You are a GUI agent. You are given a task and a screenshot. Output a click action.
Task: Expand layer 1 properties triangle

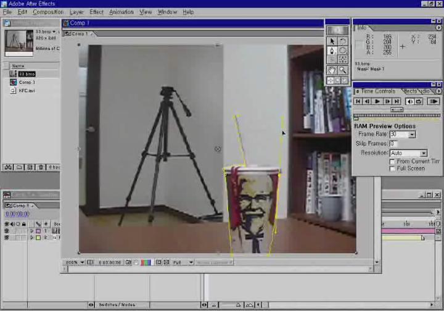(32, 231)
